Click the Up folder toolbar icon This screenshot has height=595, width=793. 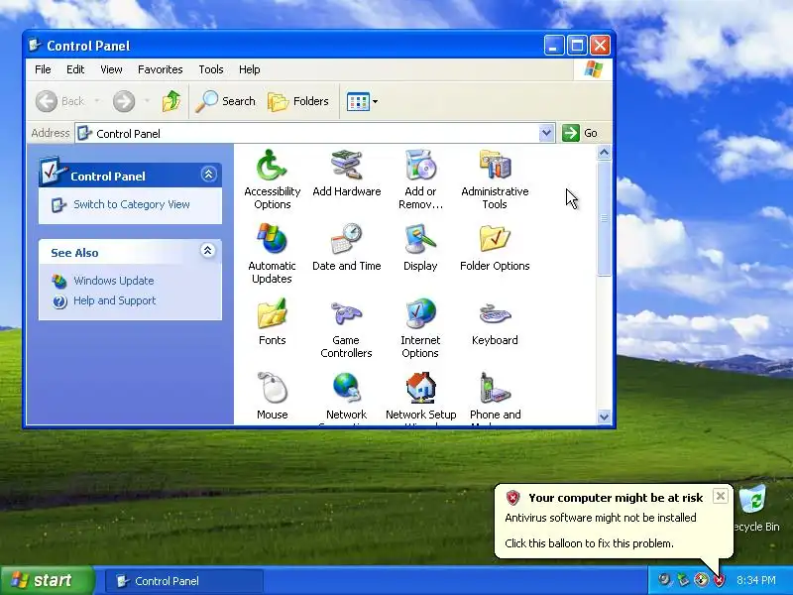click(x=171, y=101)
